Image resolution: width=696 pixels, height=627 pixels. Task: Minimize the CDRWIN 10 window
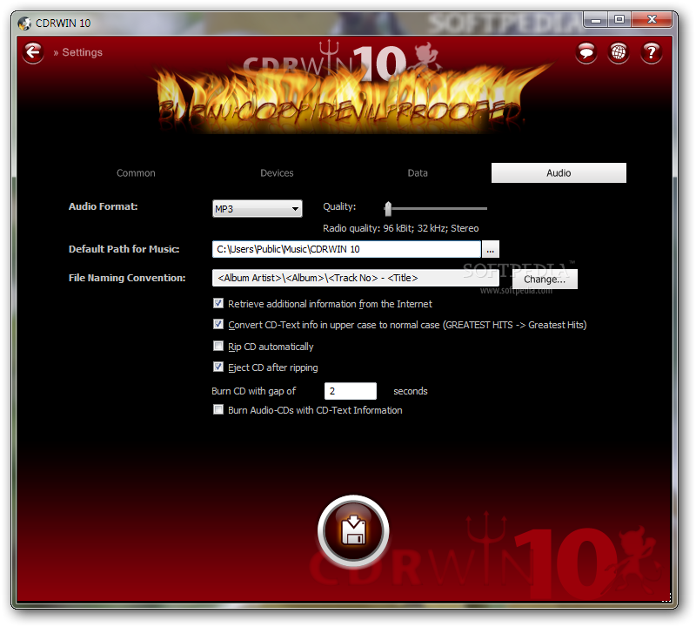coord(596,20)
